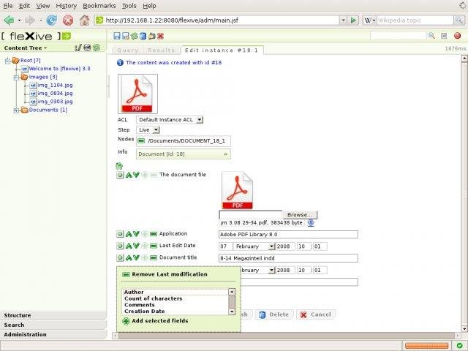
Task: Click the Document title input field
Action: (x=287, y=258)
